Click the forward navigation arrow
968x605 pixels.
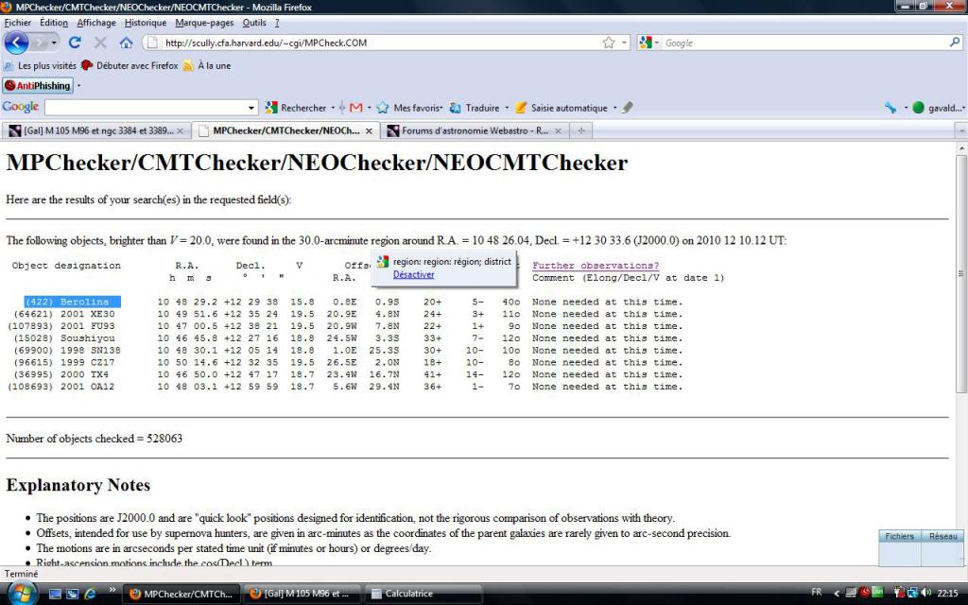pyautogui.click(x=39, y=43)
